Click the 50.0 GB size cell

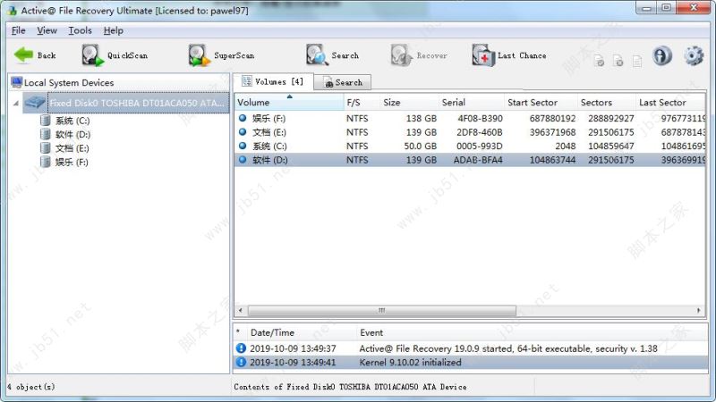420,147
